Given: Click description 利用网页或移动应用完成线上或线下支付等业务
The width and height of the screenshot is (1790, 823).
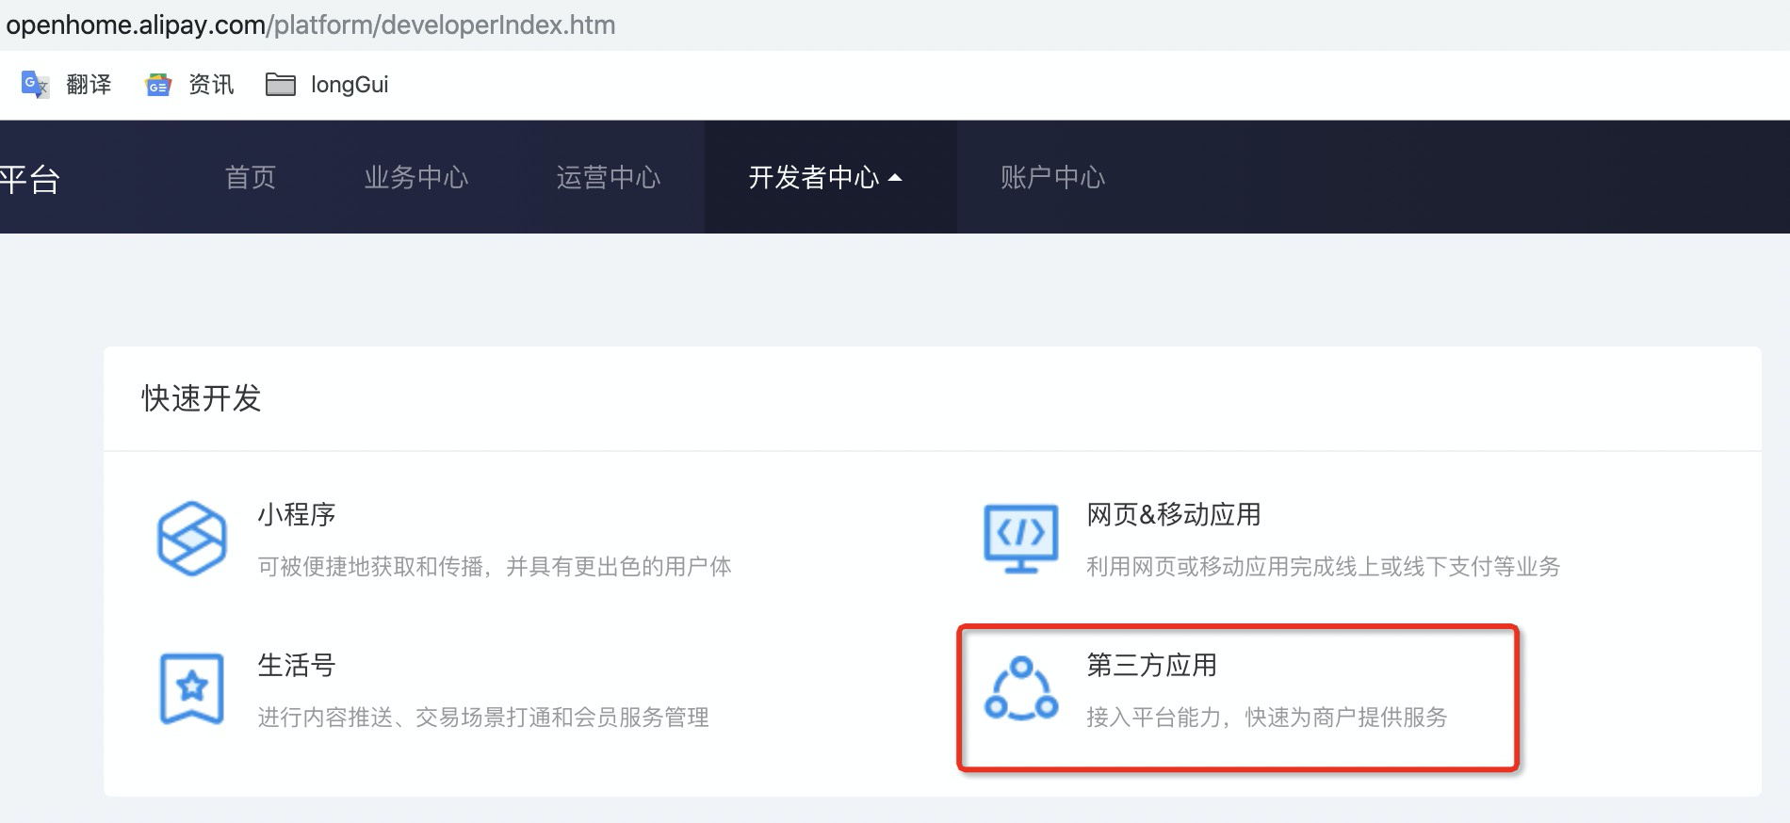Looking at the screenshot, I should [x=1324, y=566].
